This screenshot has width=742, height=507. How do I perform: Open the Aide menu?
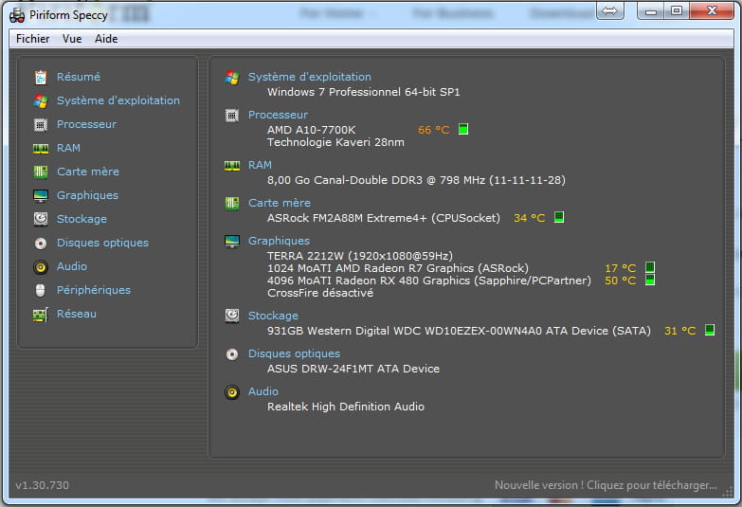pyautogui.click(x=106, y=39)
